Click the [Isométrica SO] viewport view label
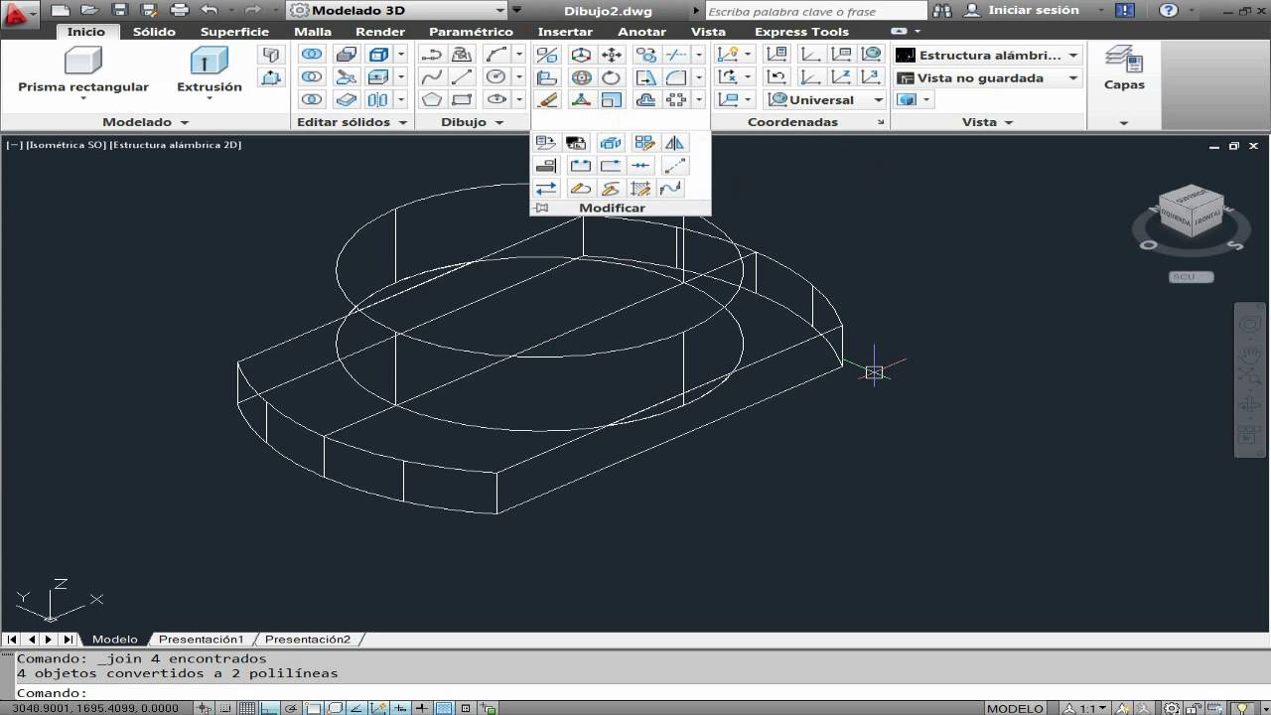Screen dimensions: 1271x715 coord(68,145)
